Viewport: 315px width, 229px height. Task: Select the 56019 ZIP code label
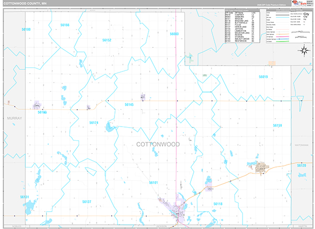click(x=263, y=77)
